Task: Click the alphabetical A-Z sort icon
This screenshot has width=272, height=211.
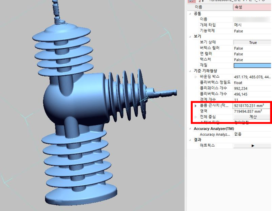Action: [201, 1]
